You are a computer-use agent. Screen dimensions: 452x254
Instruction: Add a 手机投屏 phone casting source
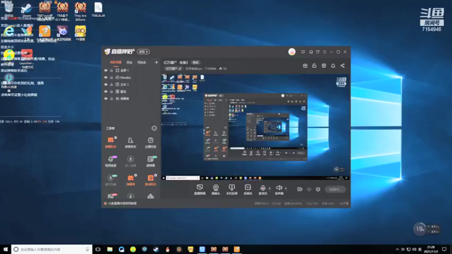232,190
